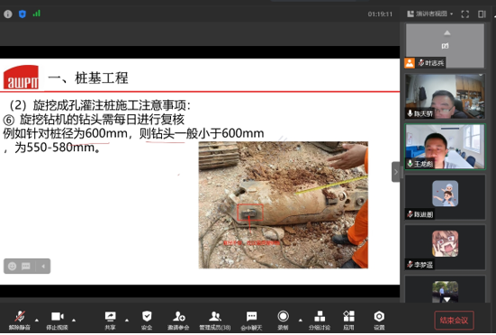The image size is (496, 335).
Task: Check the network signal strength icon
Action: coord(37,14)
